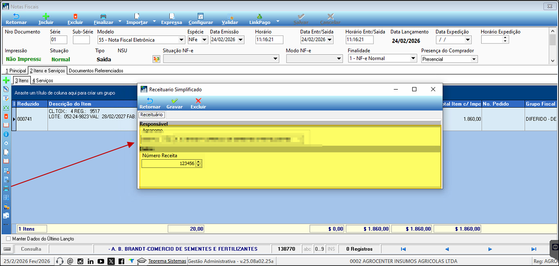Open the Configurar tool
The image size is (559, 266).
(201, 17)
